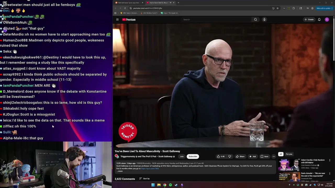Image resolution: width=335 pixels, height=188 pixels.
Task: Open Steam from the taskbar
Action: [x=176, y=185]
